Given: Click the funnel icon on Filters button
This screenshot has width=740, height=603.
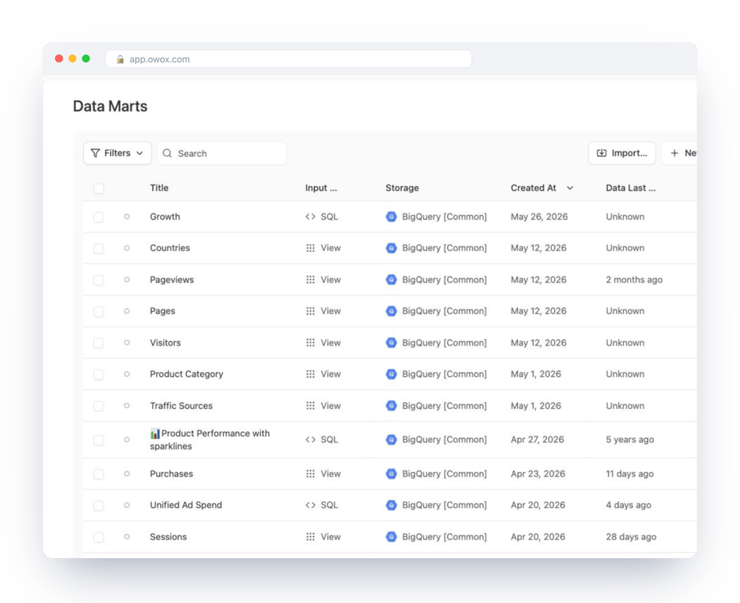Looking at the screenshot, I should point(95,153).
